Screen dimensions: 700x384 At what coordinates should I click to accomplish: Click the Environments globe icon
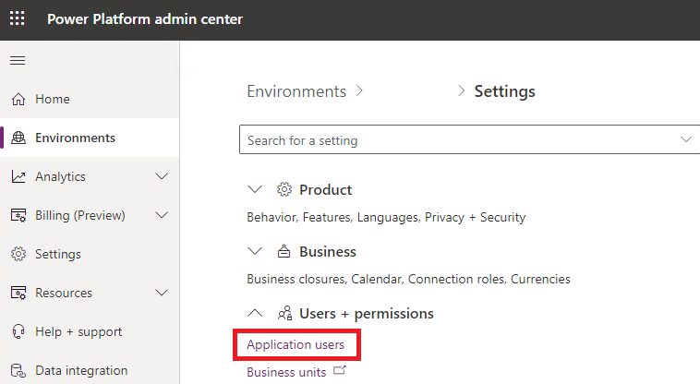click(18, 138)
